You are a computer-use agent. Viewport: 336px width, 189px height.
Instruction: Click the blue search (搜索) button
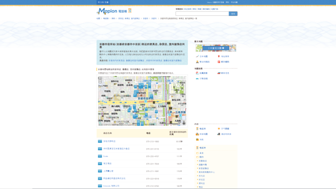233,14
